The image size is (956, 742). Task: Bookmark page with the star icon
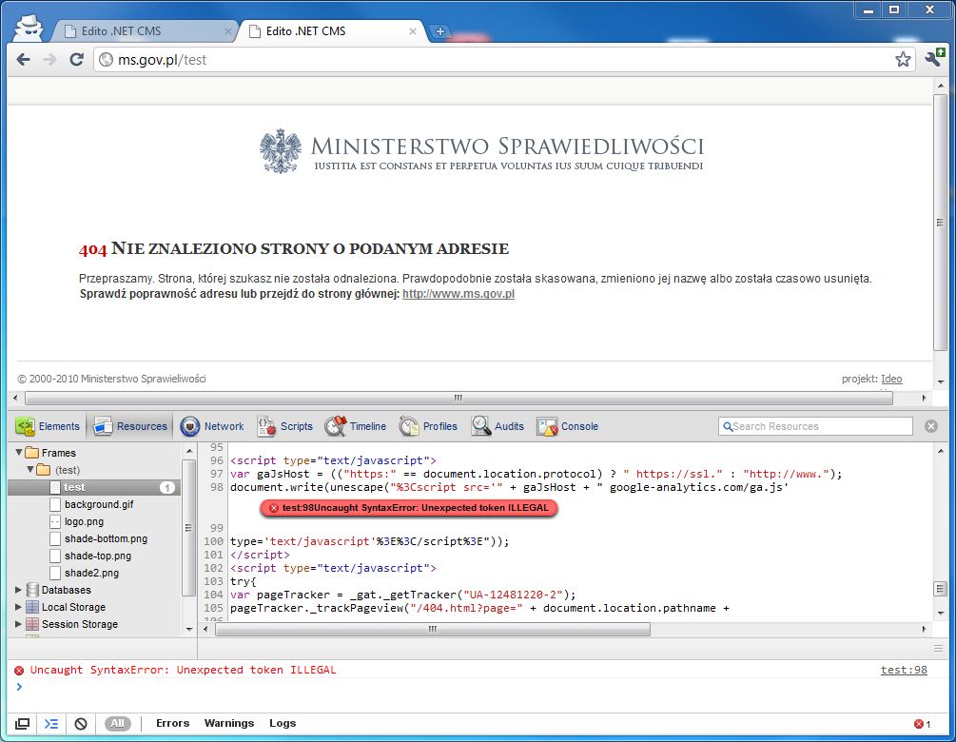(x=903, y=59)
